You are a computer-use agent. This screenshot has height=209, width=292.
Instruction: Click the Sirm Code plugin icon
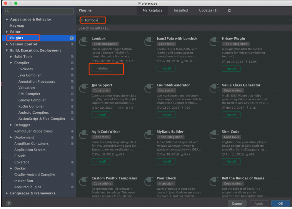[214, 134]
